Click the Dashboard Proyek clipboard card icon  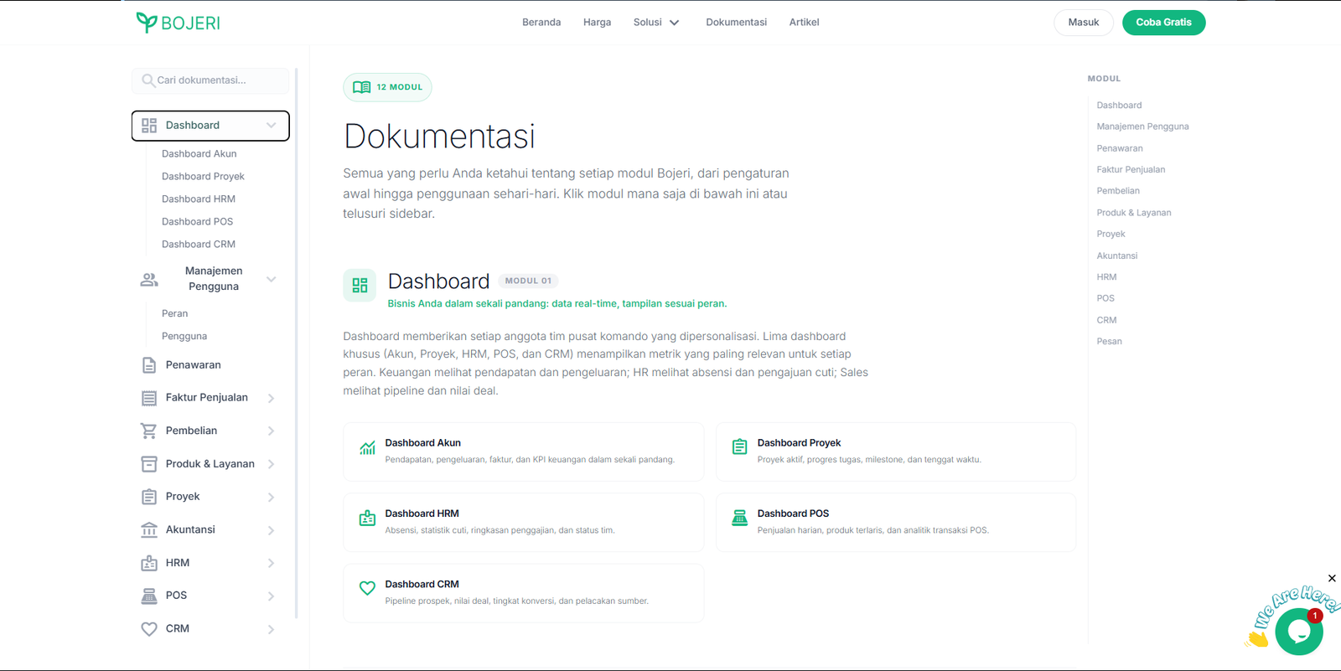739,446
